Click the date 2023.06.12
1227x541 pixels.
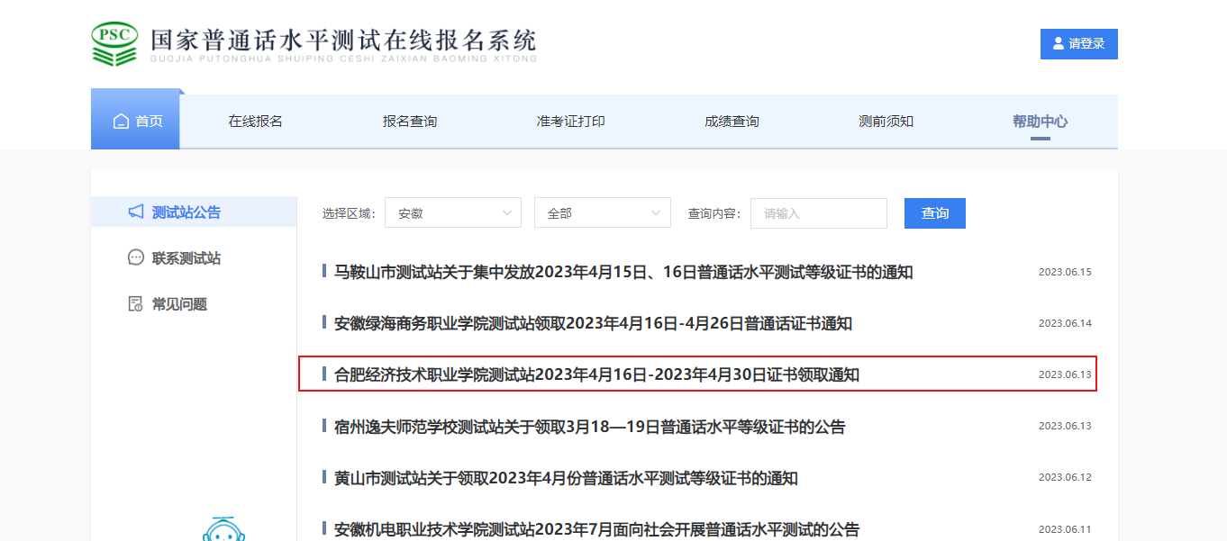point(1065,478)
